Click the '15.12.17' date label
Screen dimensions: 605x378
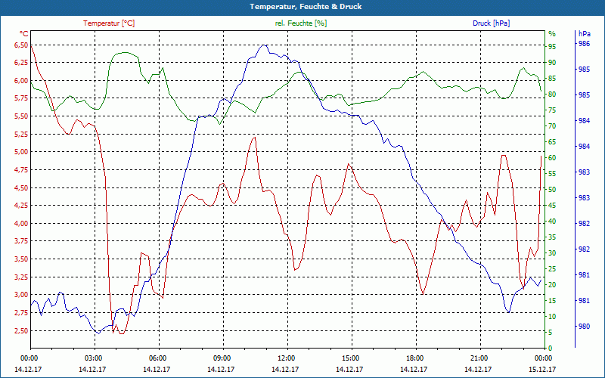click(543, 370)
